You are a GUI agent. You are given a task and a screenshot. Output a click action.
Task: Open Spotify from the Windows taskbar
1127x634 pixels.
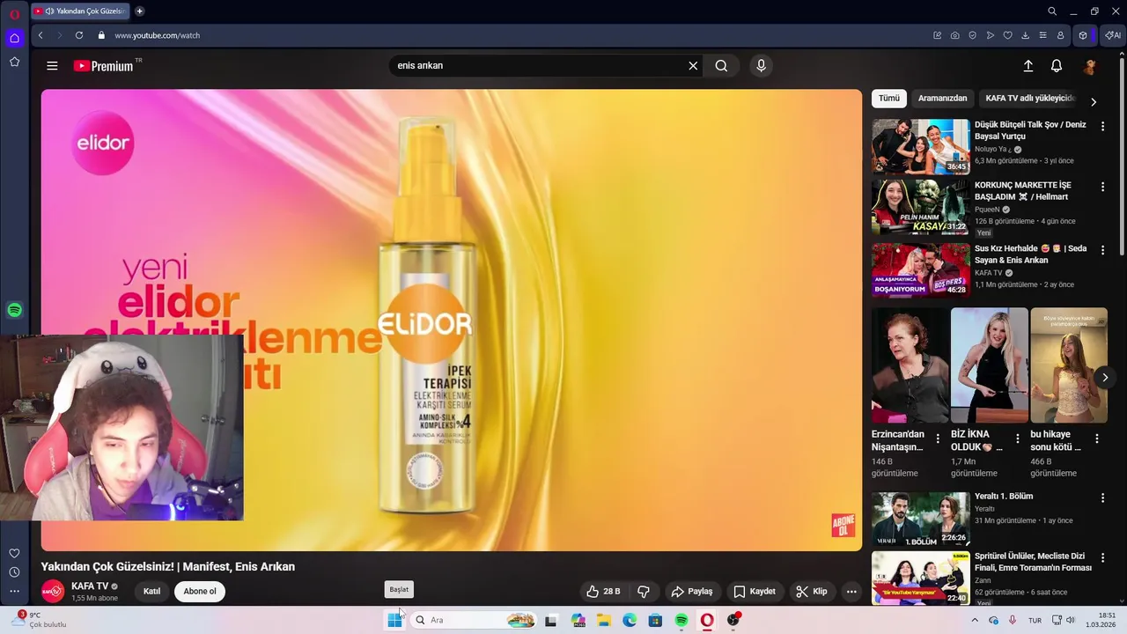681,621
